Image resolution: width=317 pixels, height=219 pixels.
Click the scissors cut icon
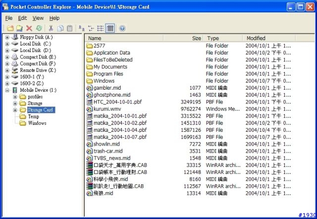pyautogui.click(x=51, y=28)
